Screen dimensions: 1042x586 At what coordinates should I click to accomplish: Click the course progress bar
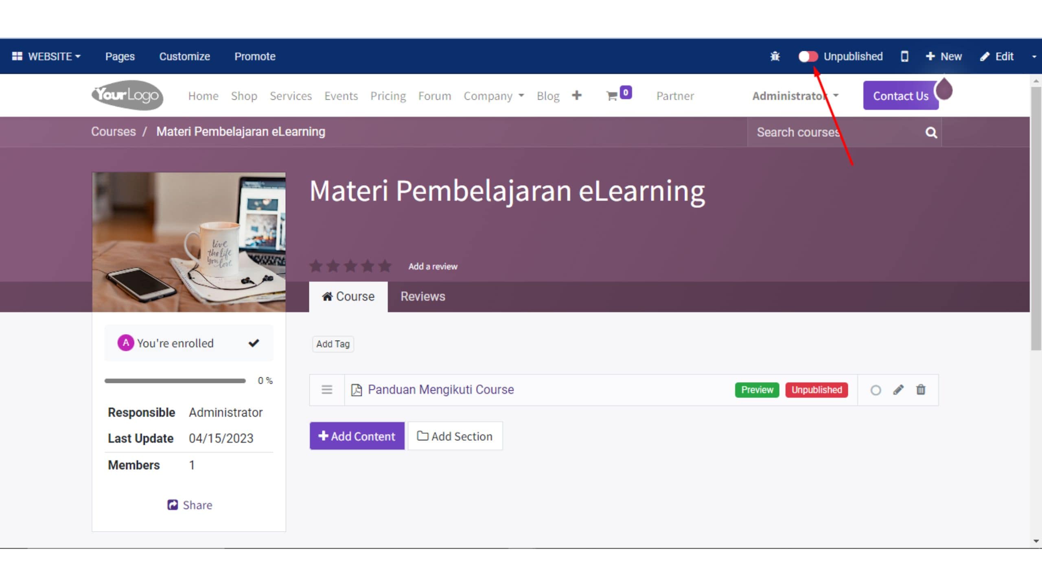[175, 381]
